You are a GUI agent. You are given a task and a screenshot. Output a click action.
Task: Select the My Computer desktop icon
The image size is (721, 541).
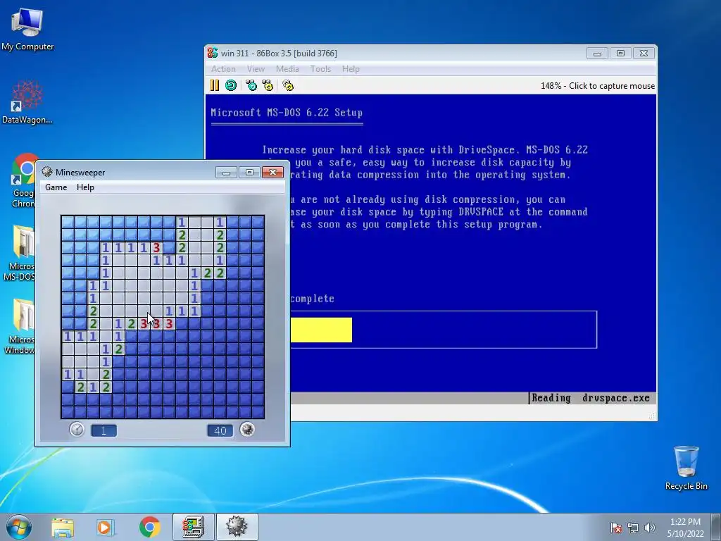tap(27, 29)
